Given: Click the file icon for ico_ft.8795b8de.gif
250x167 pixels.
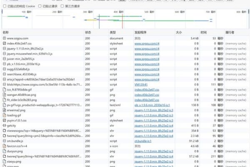Looking at the screenshot, I should click(x=4, y=90).
